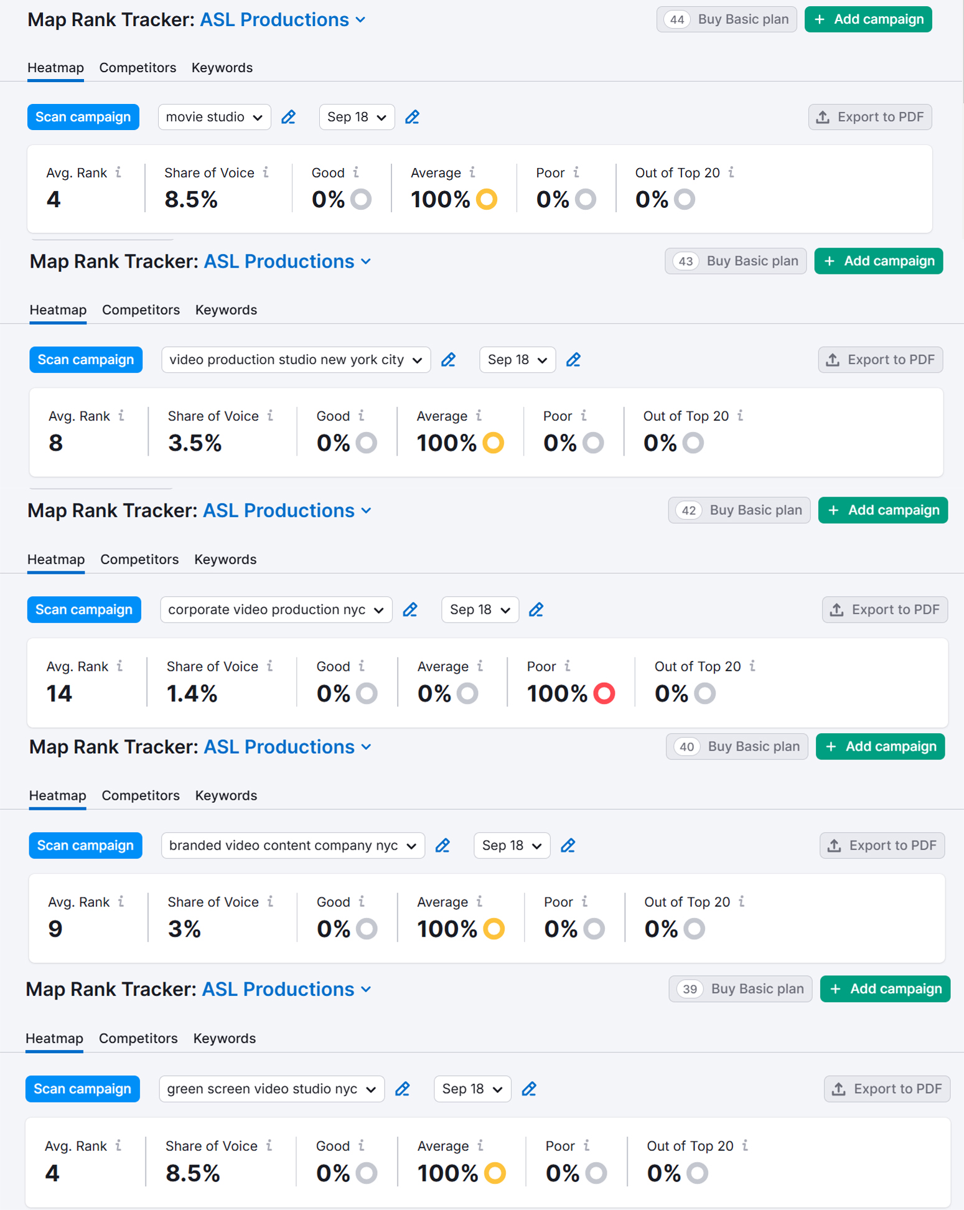Click the info icon next to Avg. Rank 9

pos(121,901)
